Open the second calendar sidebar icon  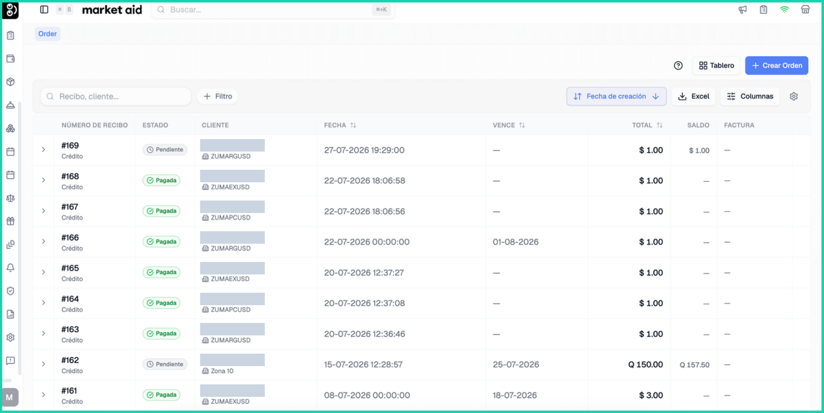point(10,174)
